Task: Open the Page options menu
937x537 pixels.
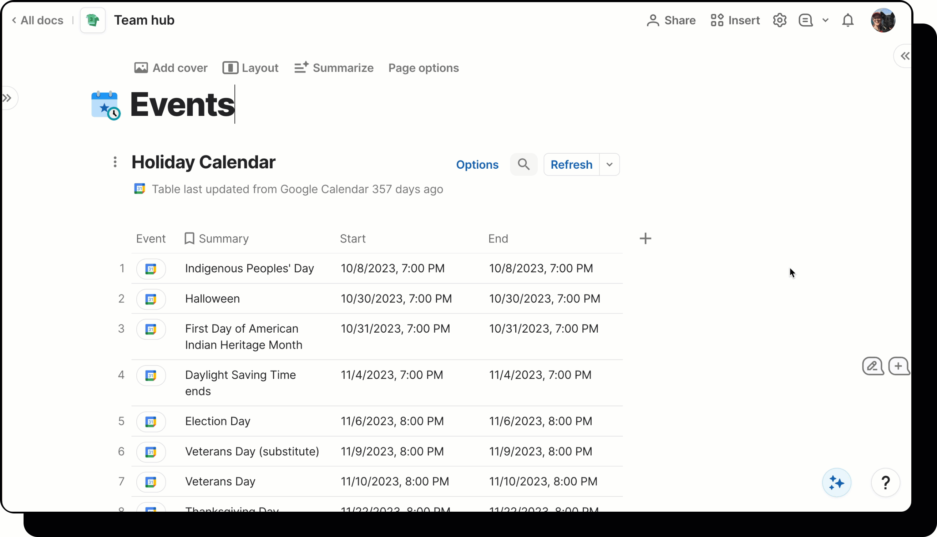Action: tap(423, 68)
